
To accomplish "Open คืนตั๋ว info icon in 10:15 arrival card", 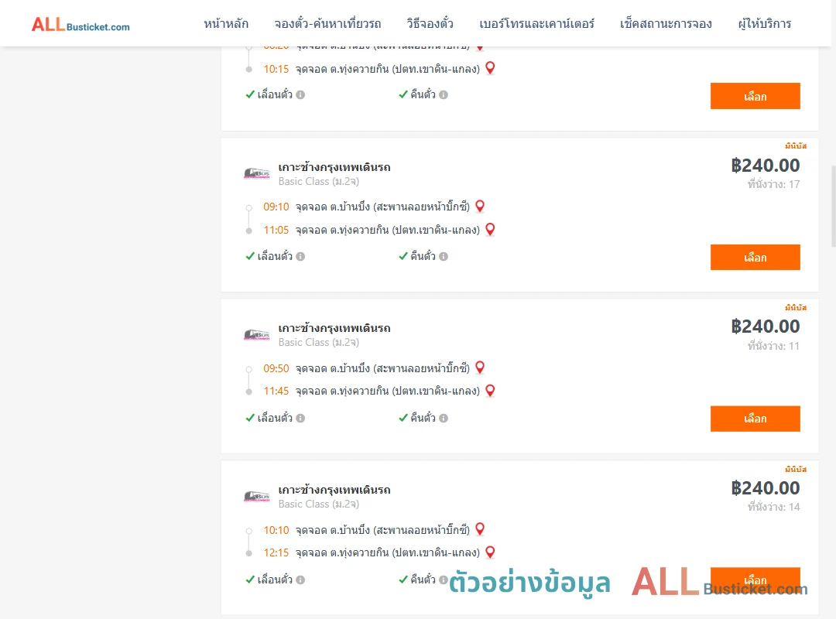I will tap(444, 95).
